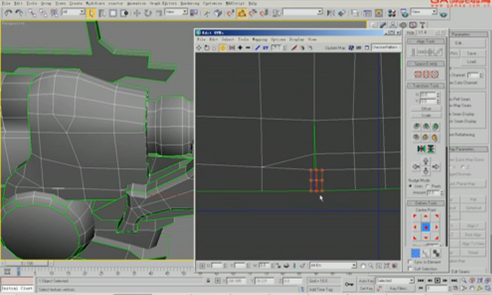Toggle Angle Snap in main toolbar
492x295 pixels.
[242, 13]
